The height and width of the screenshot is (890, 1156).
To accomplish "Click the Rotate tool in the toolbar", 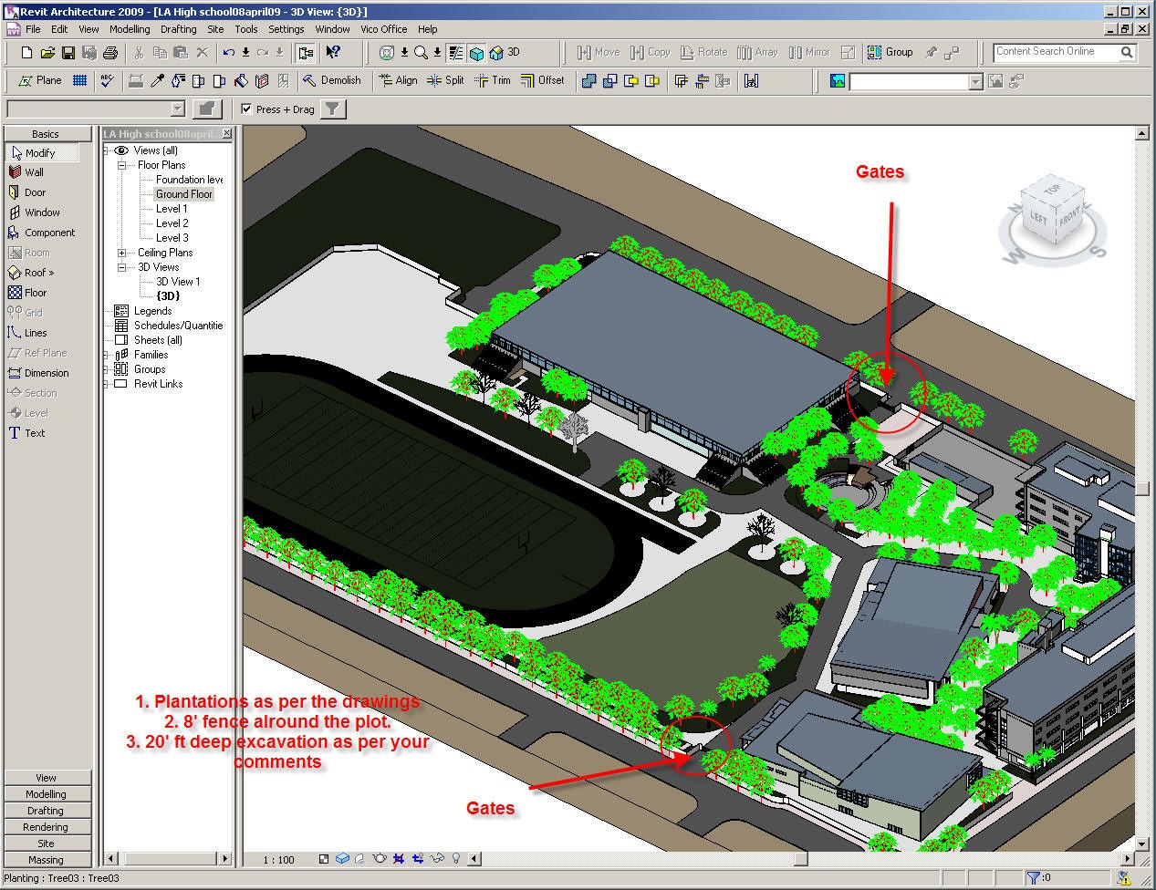I will (x=703, y=52).
